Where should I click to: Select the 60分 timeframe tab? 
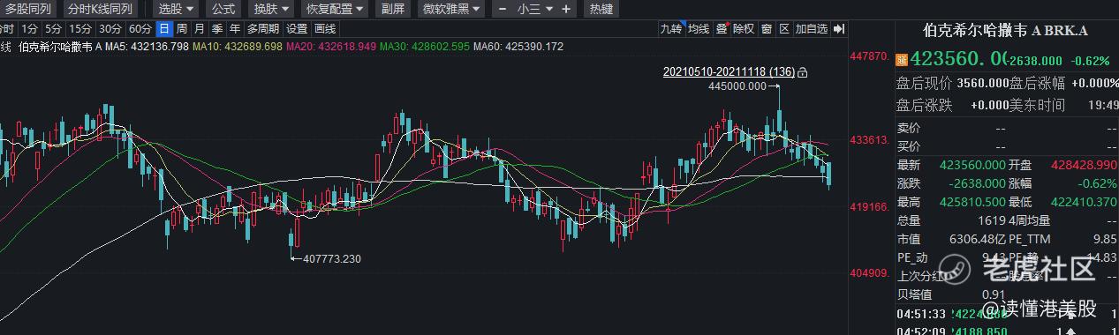(x=140, y=28)
